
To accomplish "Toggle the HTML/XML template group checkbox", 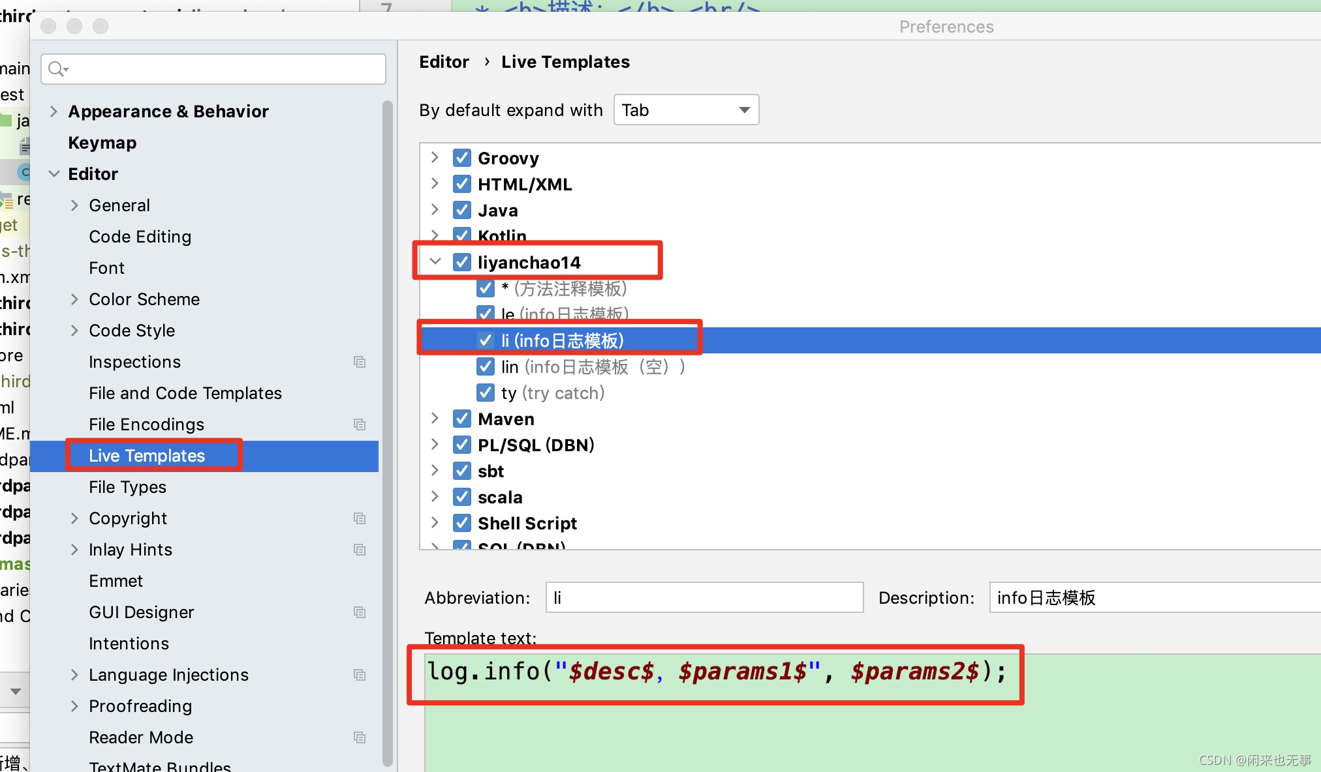I will [462, 184].
